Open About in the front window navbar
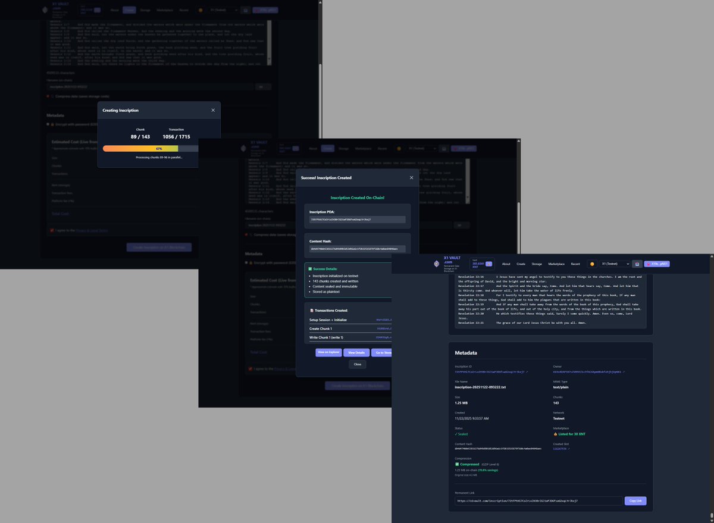Viewport: 714px width, 523px height. tap(506, 264)
